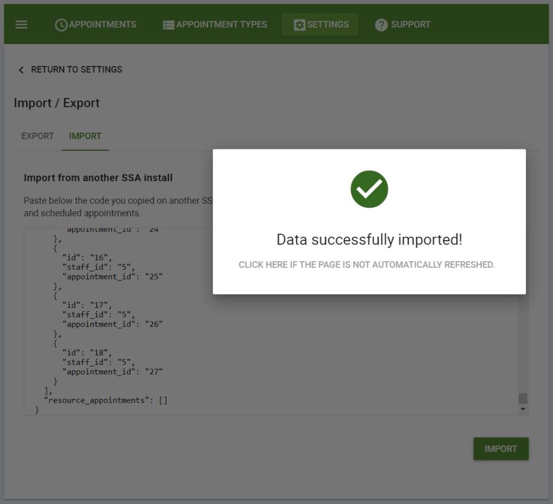The width and height of the screenshot is (553, 504).
Task: Open the Settings menu item
Action: (x=321, y=25)
